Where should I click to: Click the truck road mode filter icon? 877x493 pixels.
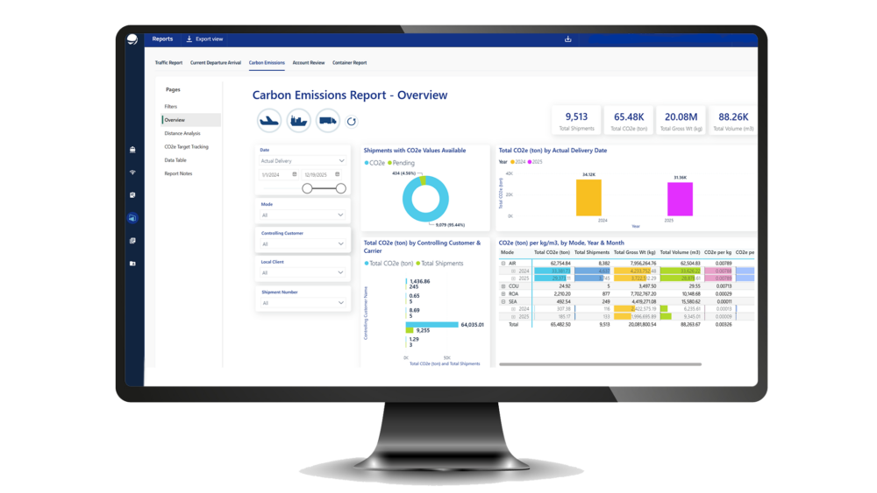click(327, 121)
